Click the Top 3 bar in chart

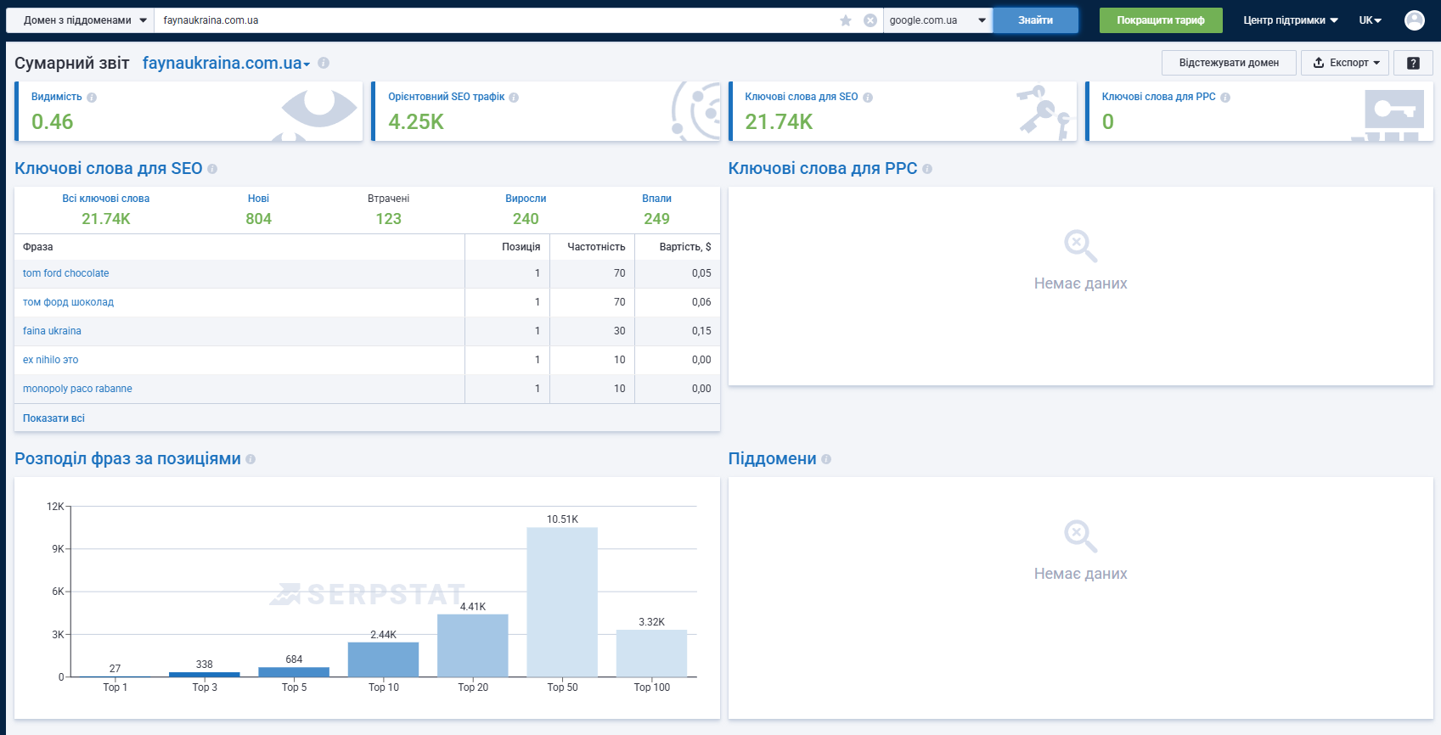tap(205, 675)
